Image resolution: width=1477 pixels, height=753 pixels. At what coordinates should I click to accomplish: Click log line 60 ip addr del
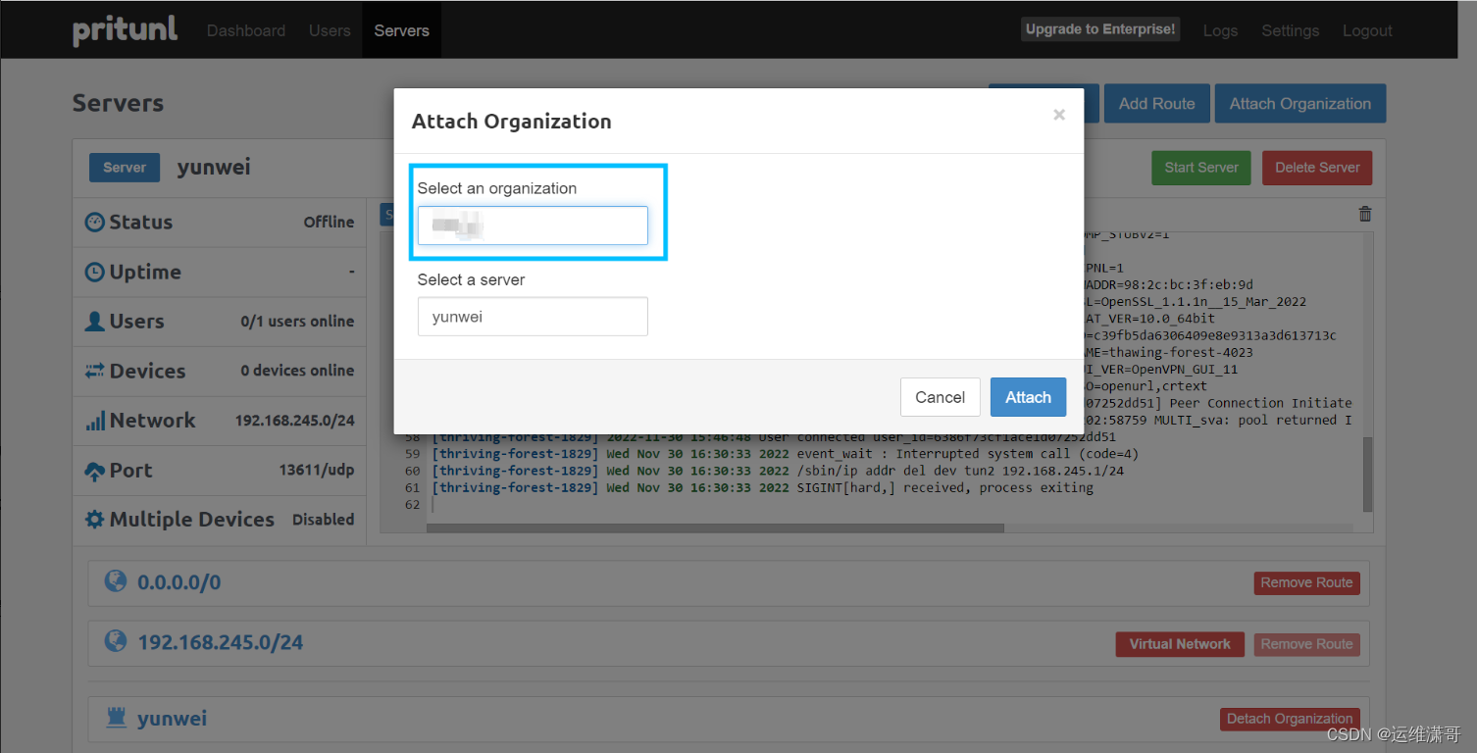pyautogui.click(x=777, y=471)
